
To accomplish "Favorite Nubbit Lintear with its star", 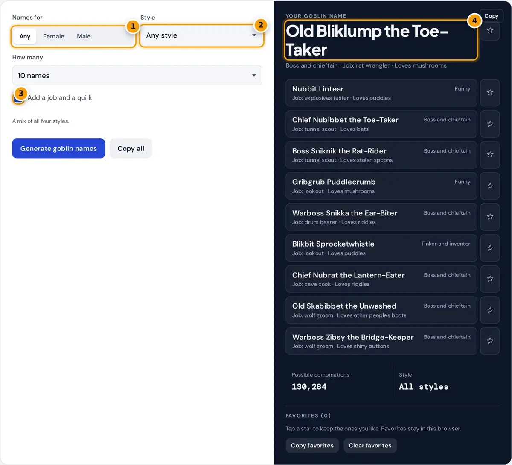I will (x=490, y=93).
